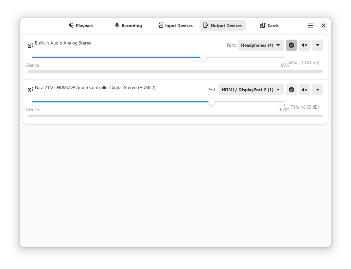The width and height of the screenshot is (351, 269).
Task: Mute Built-in Audio Analog Stereo output
Action: pyautogui.click(x=305, y=45)
